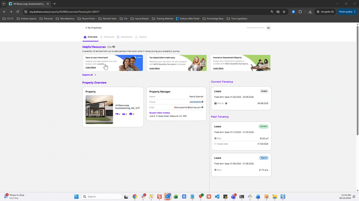
Task: Open the Bryant Fisher Henley agency link
Action: (160, 113)
